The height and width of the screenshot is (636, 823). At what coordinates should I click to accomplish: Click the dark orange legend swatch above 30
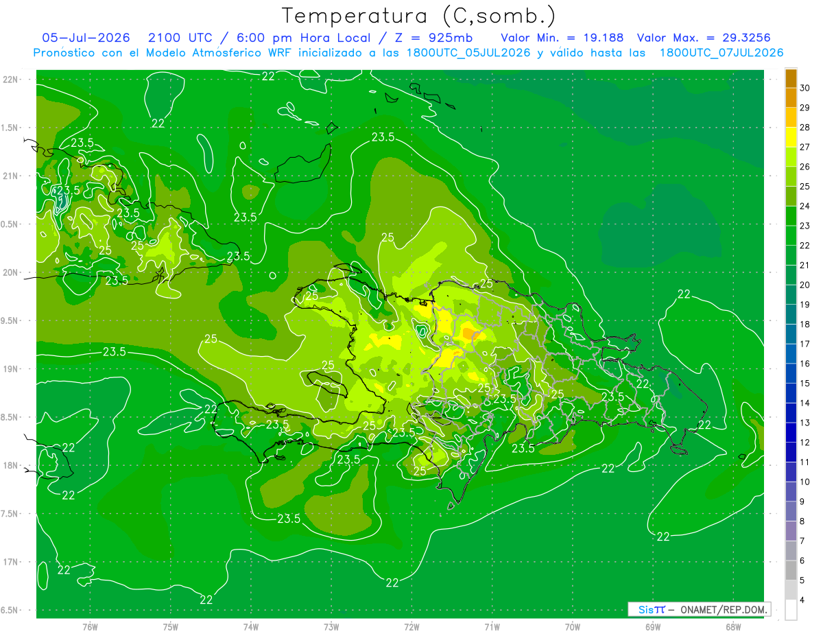pyautogui.click(x=791, y=78)
